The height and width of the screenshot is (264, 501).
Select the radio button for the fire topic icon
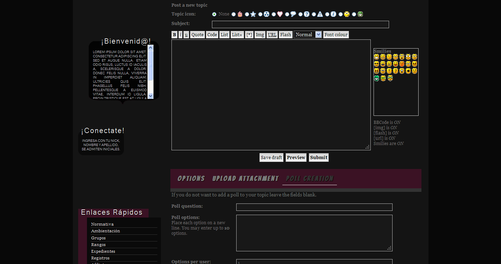coord(233,14)
